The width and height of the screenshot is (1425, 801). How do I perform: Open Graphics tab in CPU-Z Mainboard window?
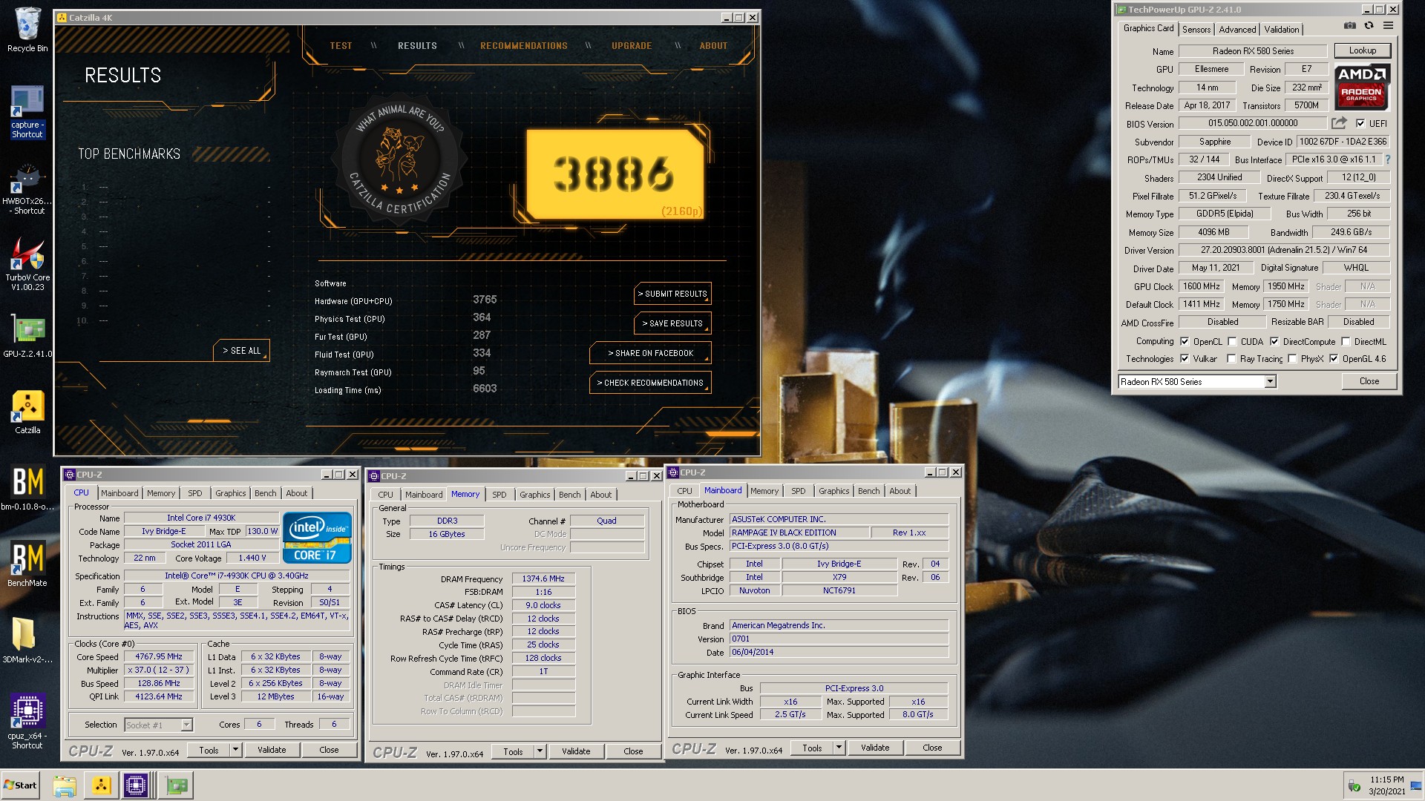coord(833,491)
